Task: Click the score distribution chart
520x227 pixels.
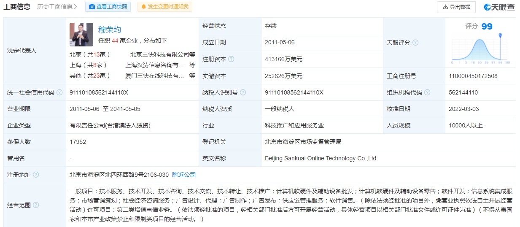Action: point(481,49)
